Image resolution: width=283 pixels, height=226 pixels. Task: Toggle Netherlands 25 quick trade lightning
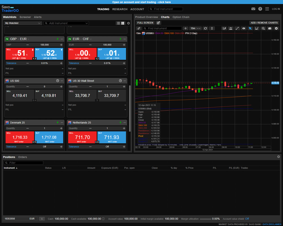[x=120, y=122]
